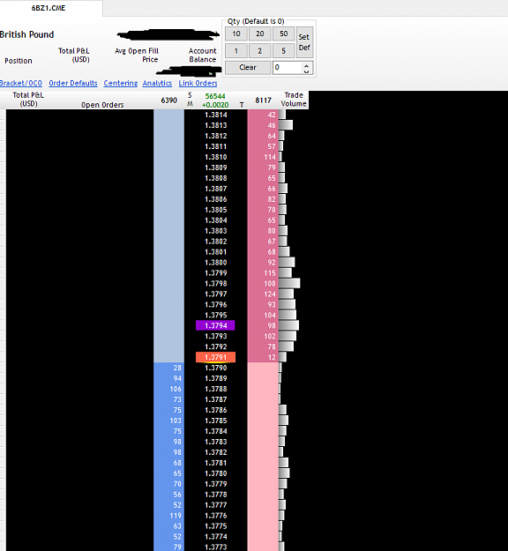Click the price 1.3800 row
This screenshot has height=551, width=508.
tap(215, 263)
